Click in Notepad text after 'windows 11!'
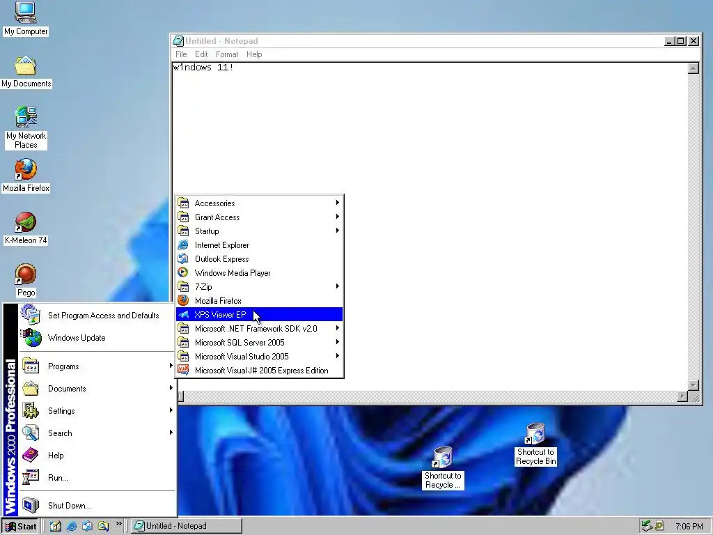Image resolution: width=713 pixels, height=535 pixels. [235, 68]
